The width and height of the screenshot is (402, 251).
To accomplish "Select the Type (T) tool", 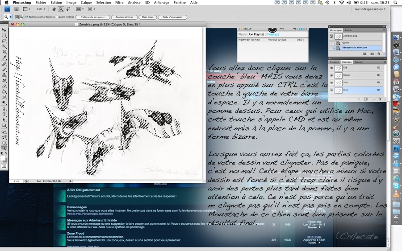I will (x=4, y=115).
